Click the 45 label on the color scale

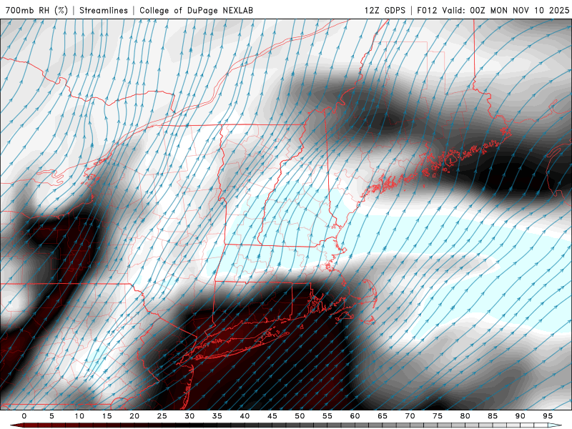[272, 416]
